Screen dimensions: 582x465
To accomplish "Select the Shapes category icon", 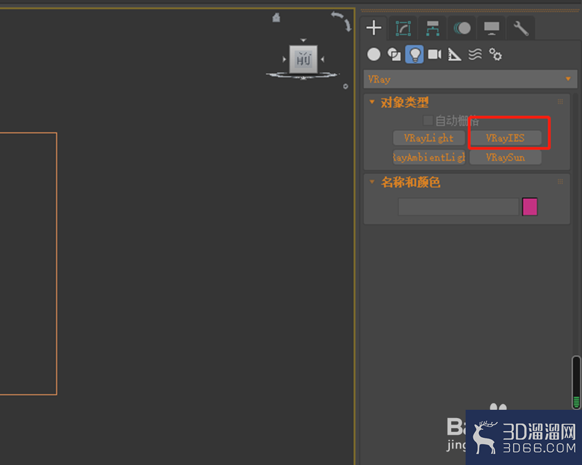I will click(x=394, y=55).
